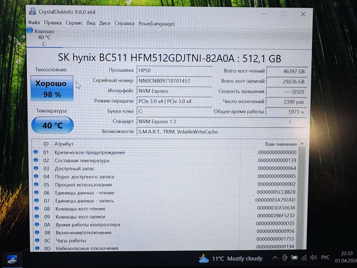Click the volume speaker tray icon
The width and height of the screenshot is (357, 268).
pyautogui.click(x=313, y=258)
